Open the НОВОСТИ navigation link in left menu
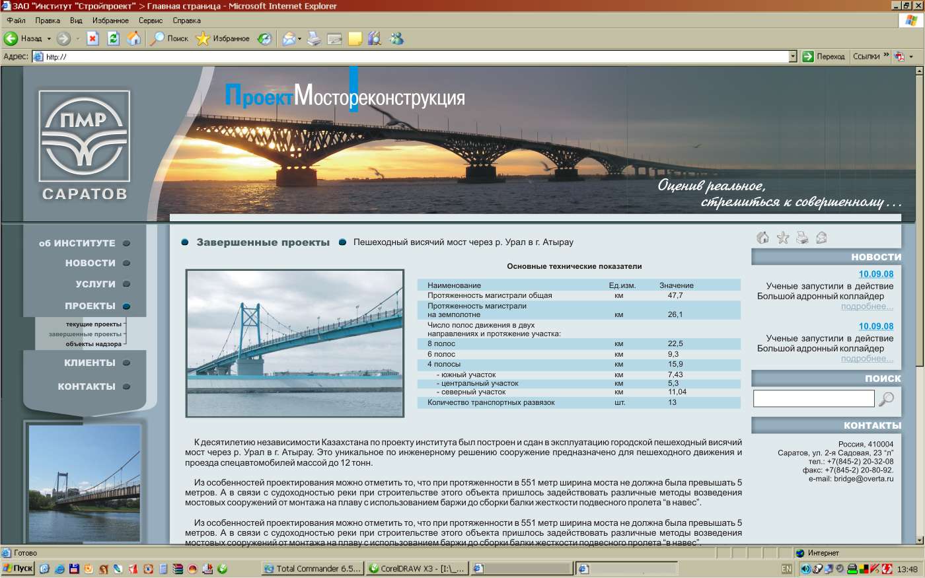The width and height of the screenshot is (925, 578). point(91,263)
